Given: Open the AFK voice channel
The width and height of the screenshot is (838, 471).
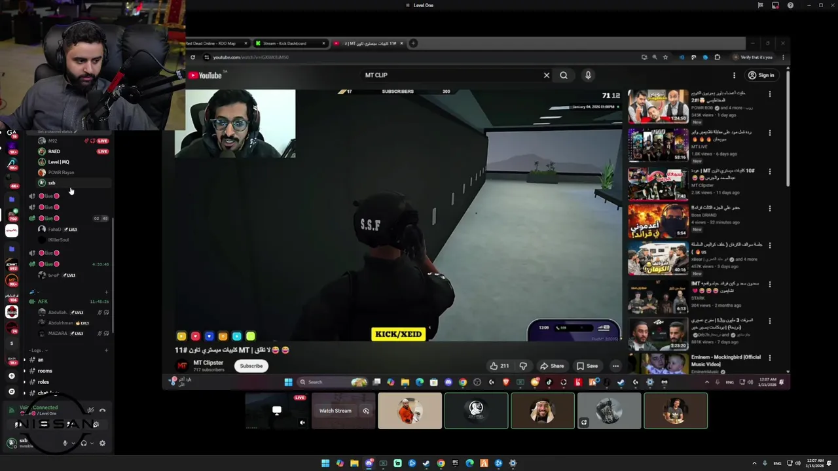Looking at the screenshot, I should (69, 302).
